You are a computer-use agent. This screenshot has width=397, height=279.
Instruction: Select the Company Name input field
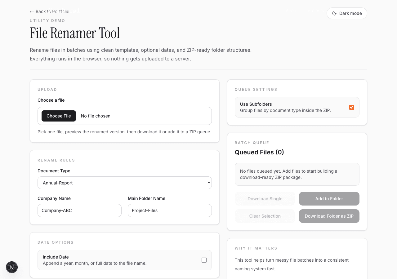pos(79,210)
